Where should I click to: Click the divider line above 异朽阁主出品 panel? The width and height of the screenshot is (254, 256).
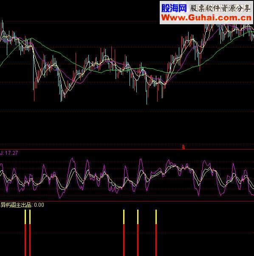[127, 201]
